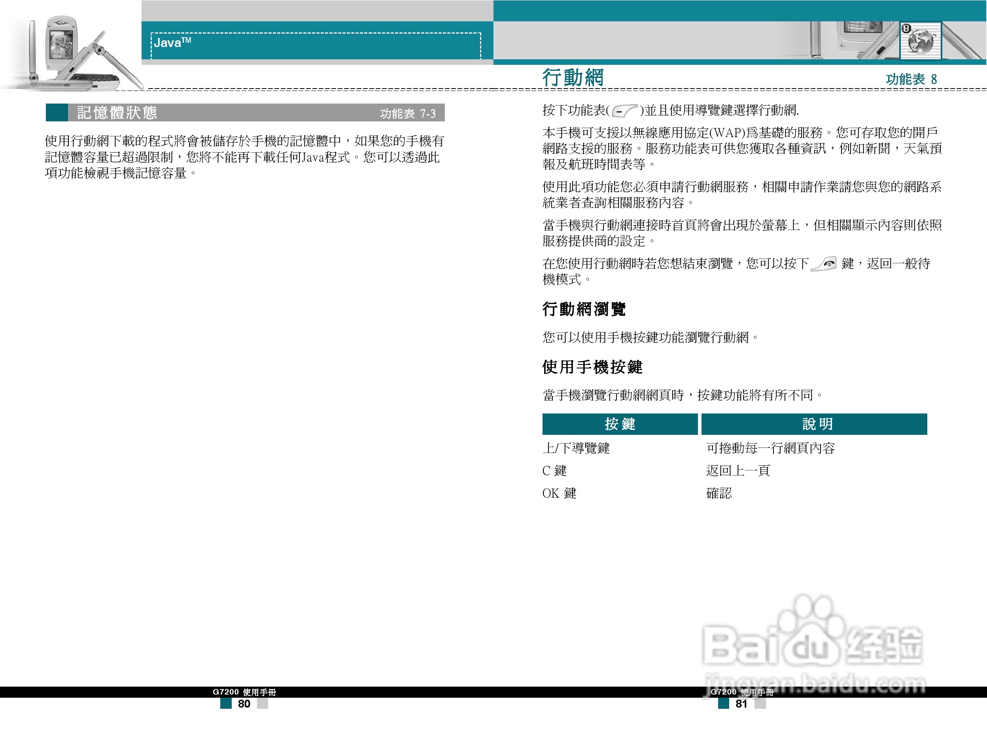Select the 功能表 8 tab label
Viewport: 987px width, 740px height.
(x=911, y=79)
